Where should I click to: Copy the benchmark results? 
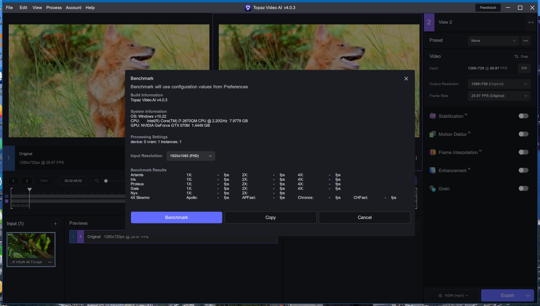[x=271, y=217]
